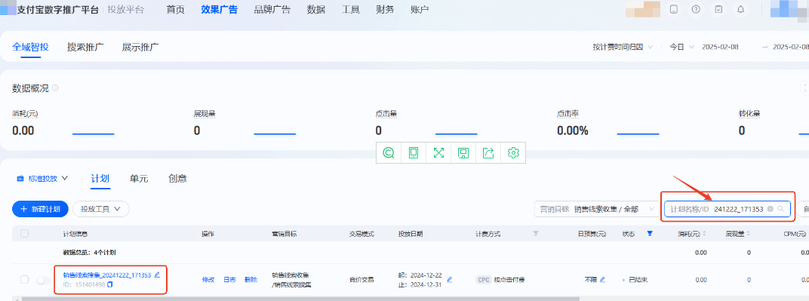809x301 pixels.
Task: Select all plans with header checkbox
Action: coord(24,233)
